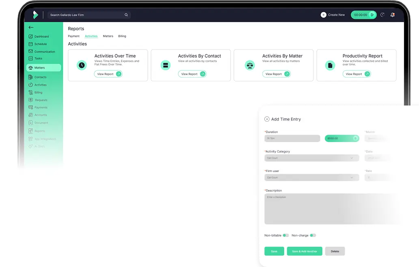419x267 pixels.
Task: View Report on the Productivity Report card
Action: pyautogui.click(x=356, y=74)
